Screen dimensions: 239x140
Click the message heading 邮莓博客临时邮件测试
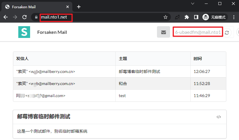pyautogui.click(x=44, y=116)
